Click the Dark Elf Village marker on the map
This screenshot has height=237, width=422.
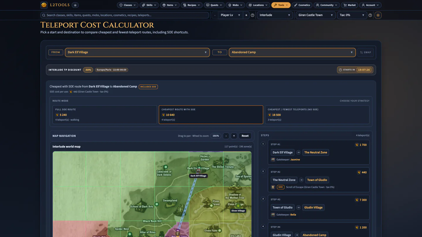point(199,170)
